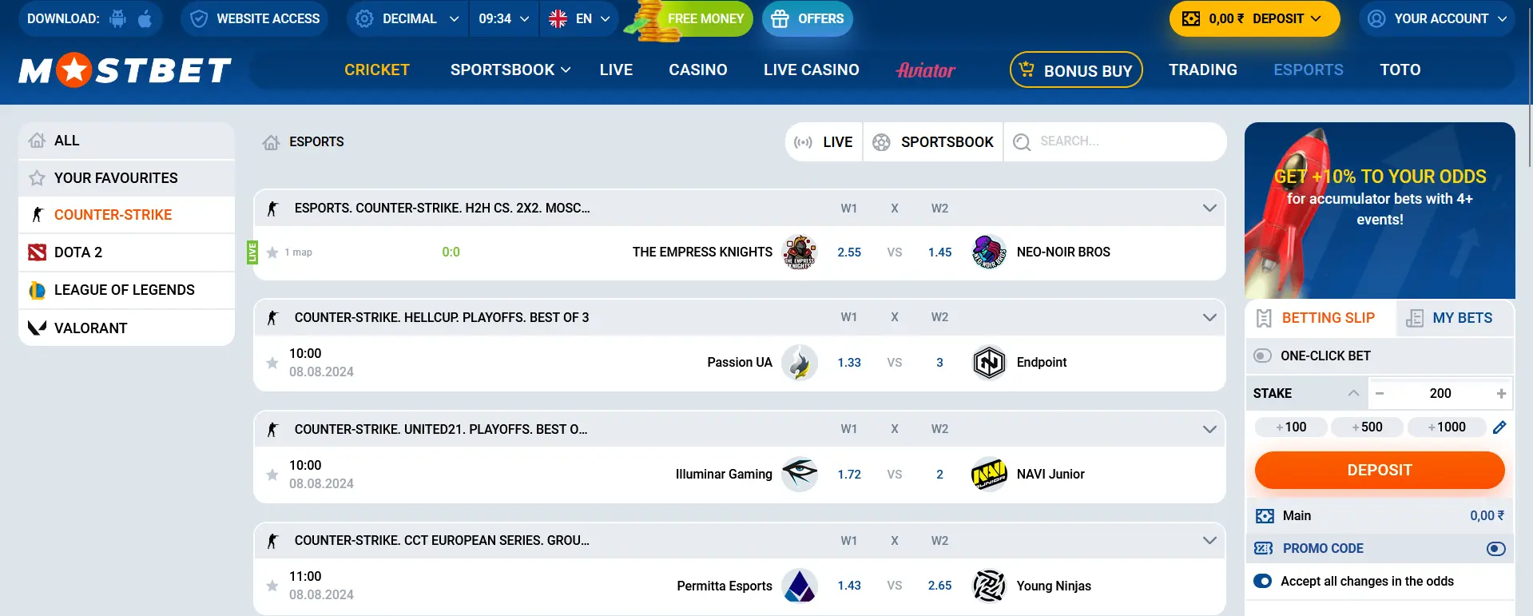The height and width of the screenshot is (616, 1533).
Task: Click the Endpoint team logo
Action: coord(989,363)
